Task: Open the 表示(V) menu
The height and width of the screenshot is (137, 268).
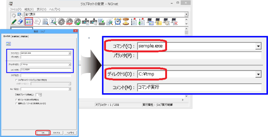Action: click(x=41, y=10)
